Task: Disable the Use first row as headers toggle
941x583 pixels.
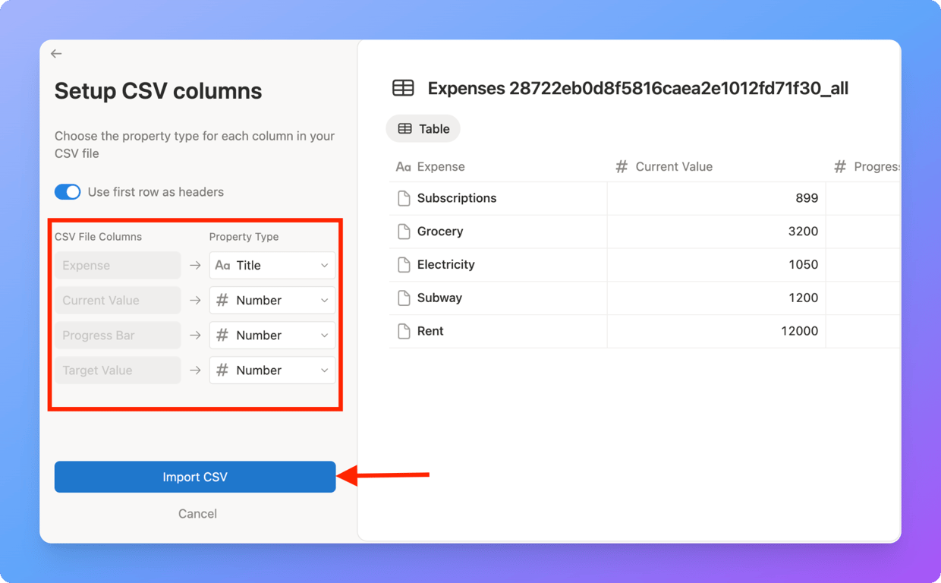Action: coord(68,191)
